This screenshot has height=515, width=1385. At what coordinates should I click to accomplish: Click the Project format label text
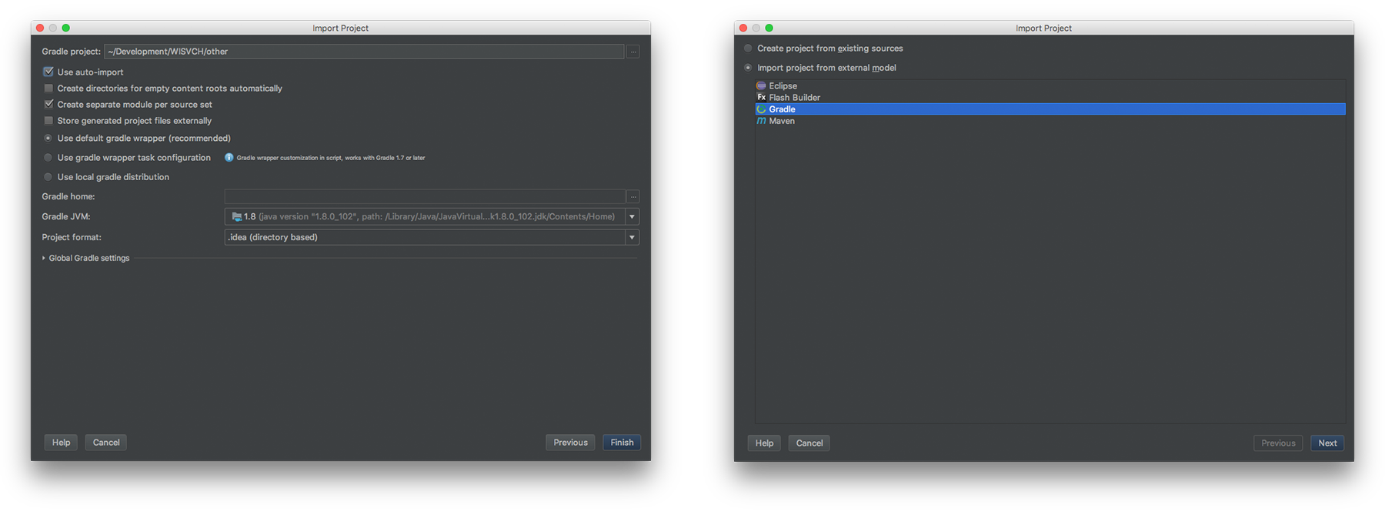point(72,237)
